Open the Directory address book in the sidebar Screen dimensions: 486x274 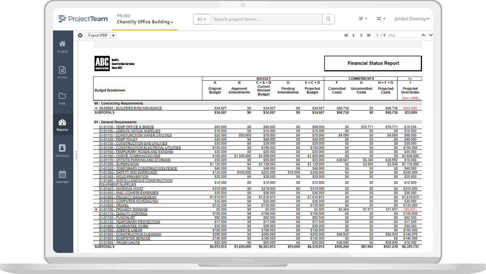[x=62, y=151]
